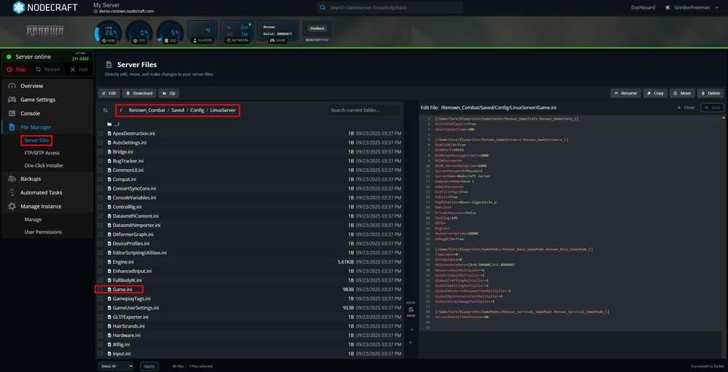
Task: Open One-Click Installer page
Action: (44, 165)
